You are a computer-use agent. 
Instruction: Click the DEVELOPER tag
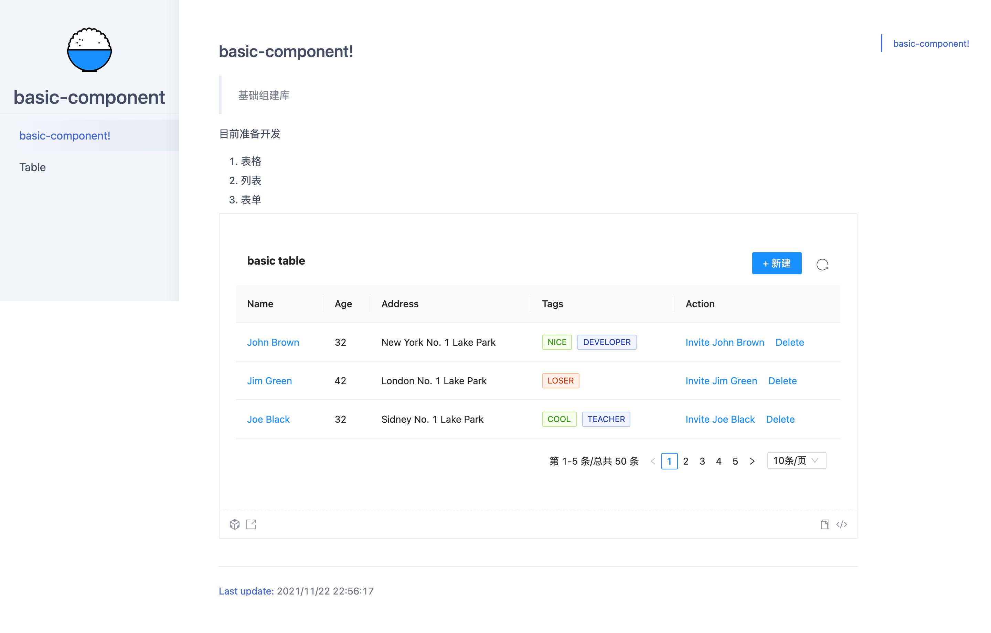point(606,342)
